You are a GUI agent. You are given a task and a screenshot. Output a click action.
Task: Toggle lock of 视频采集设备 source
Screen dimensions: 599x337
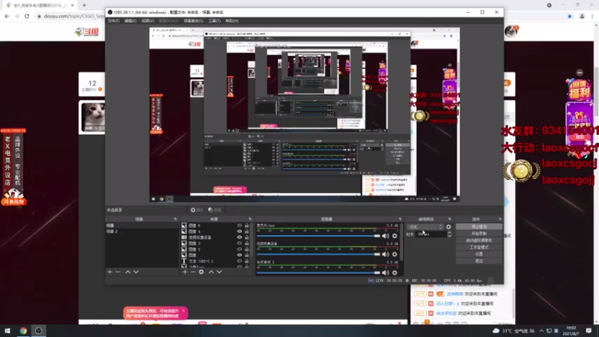(247, 237)
